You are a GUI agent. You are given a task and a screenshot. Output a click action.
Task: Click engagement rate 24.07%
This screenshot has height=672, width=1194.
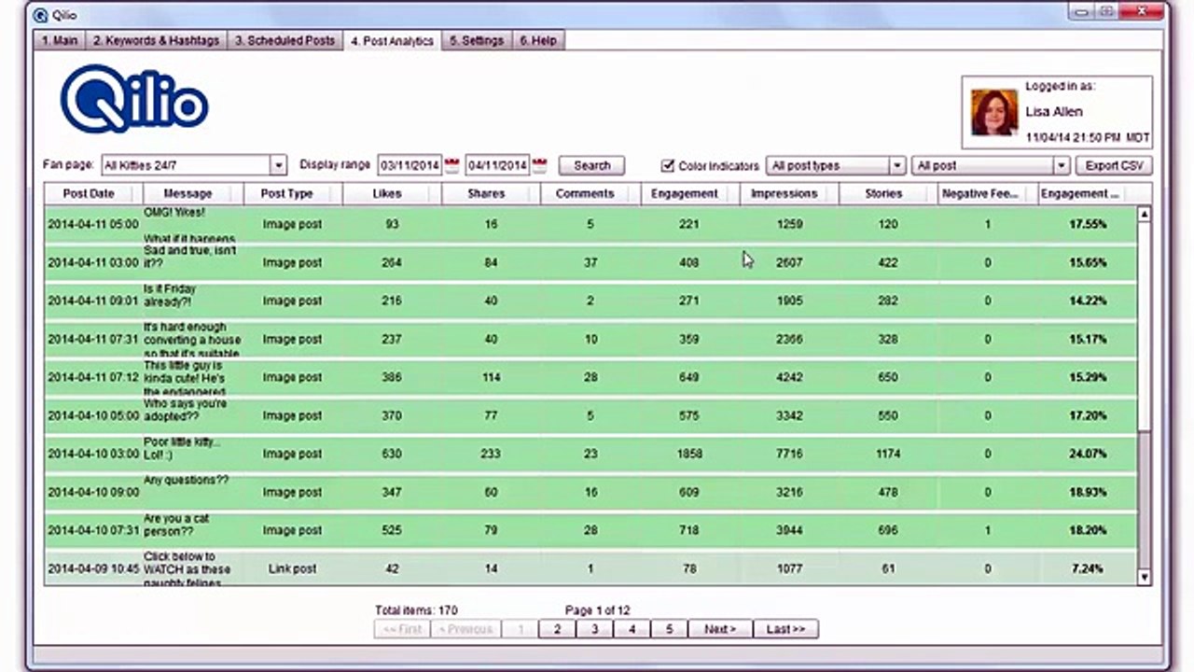click(x=1087, y=454)
